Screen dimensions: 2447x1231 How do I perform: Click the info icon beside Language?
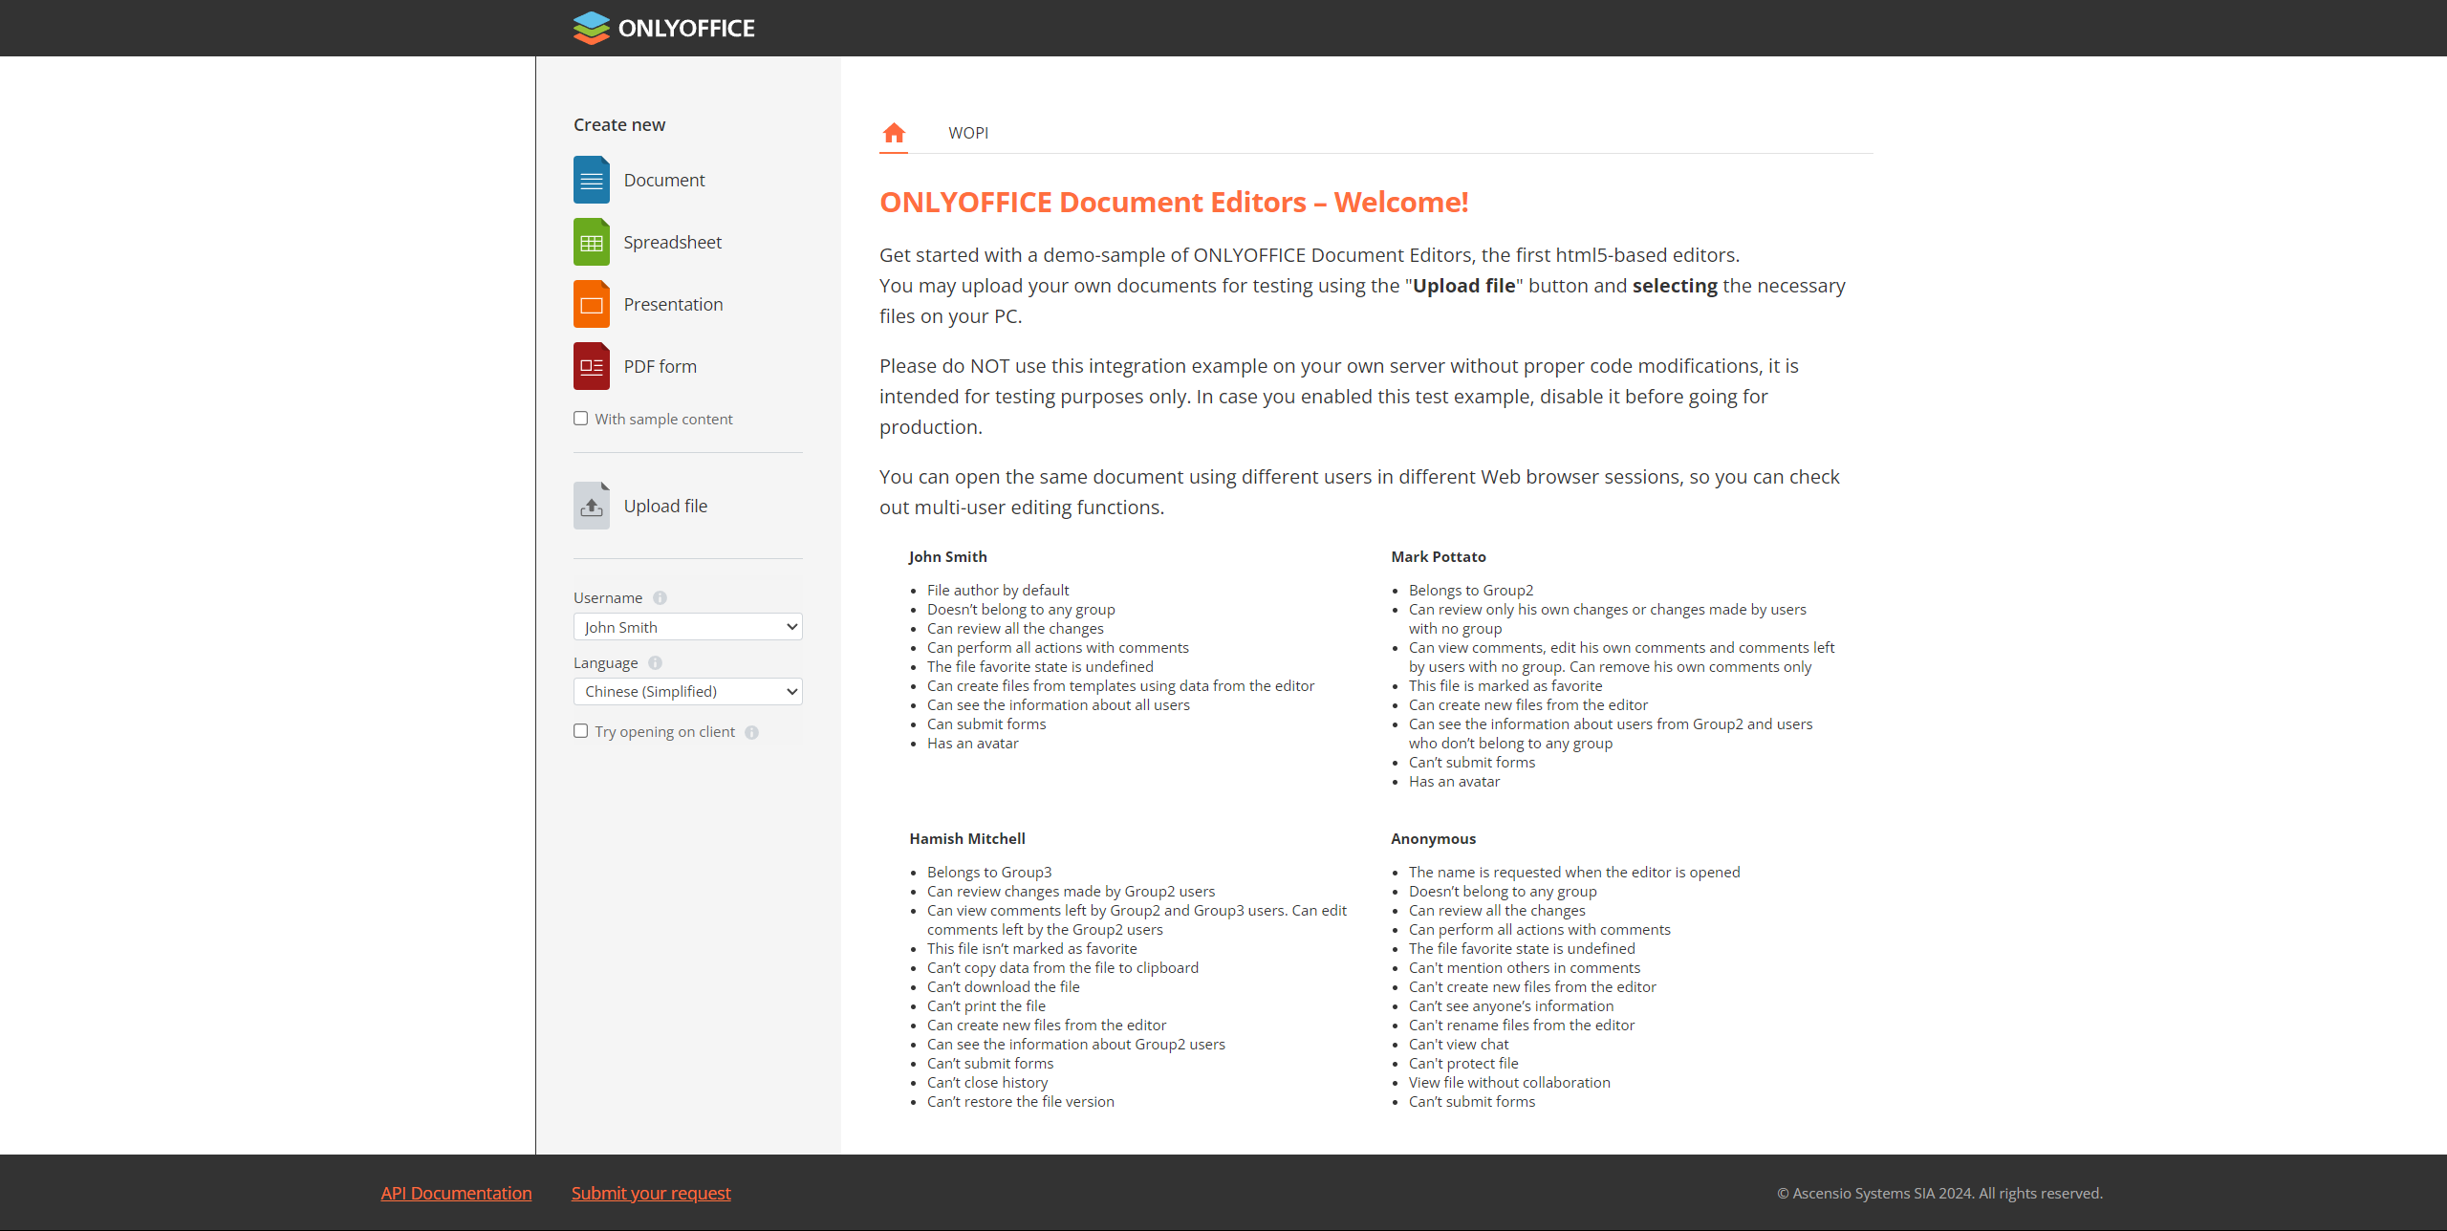point(655,663)
